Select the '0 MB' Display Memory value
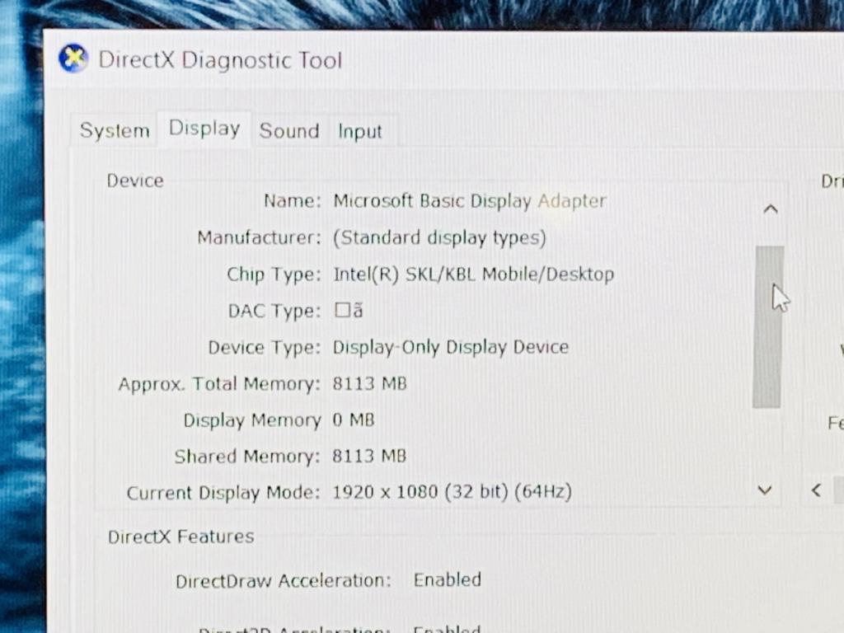 click(353, 420)
